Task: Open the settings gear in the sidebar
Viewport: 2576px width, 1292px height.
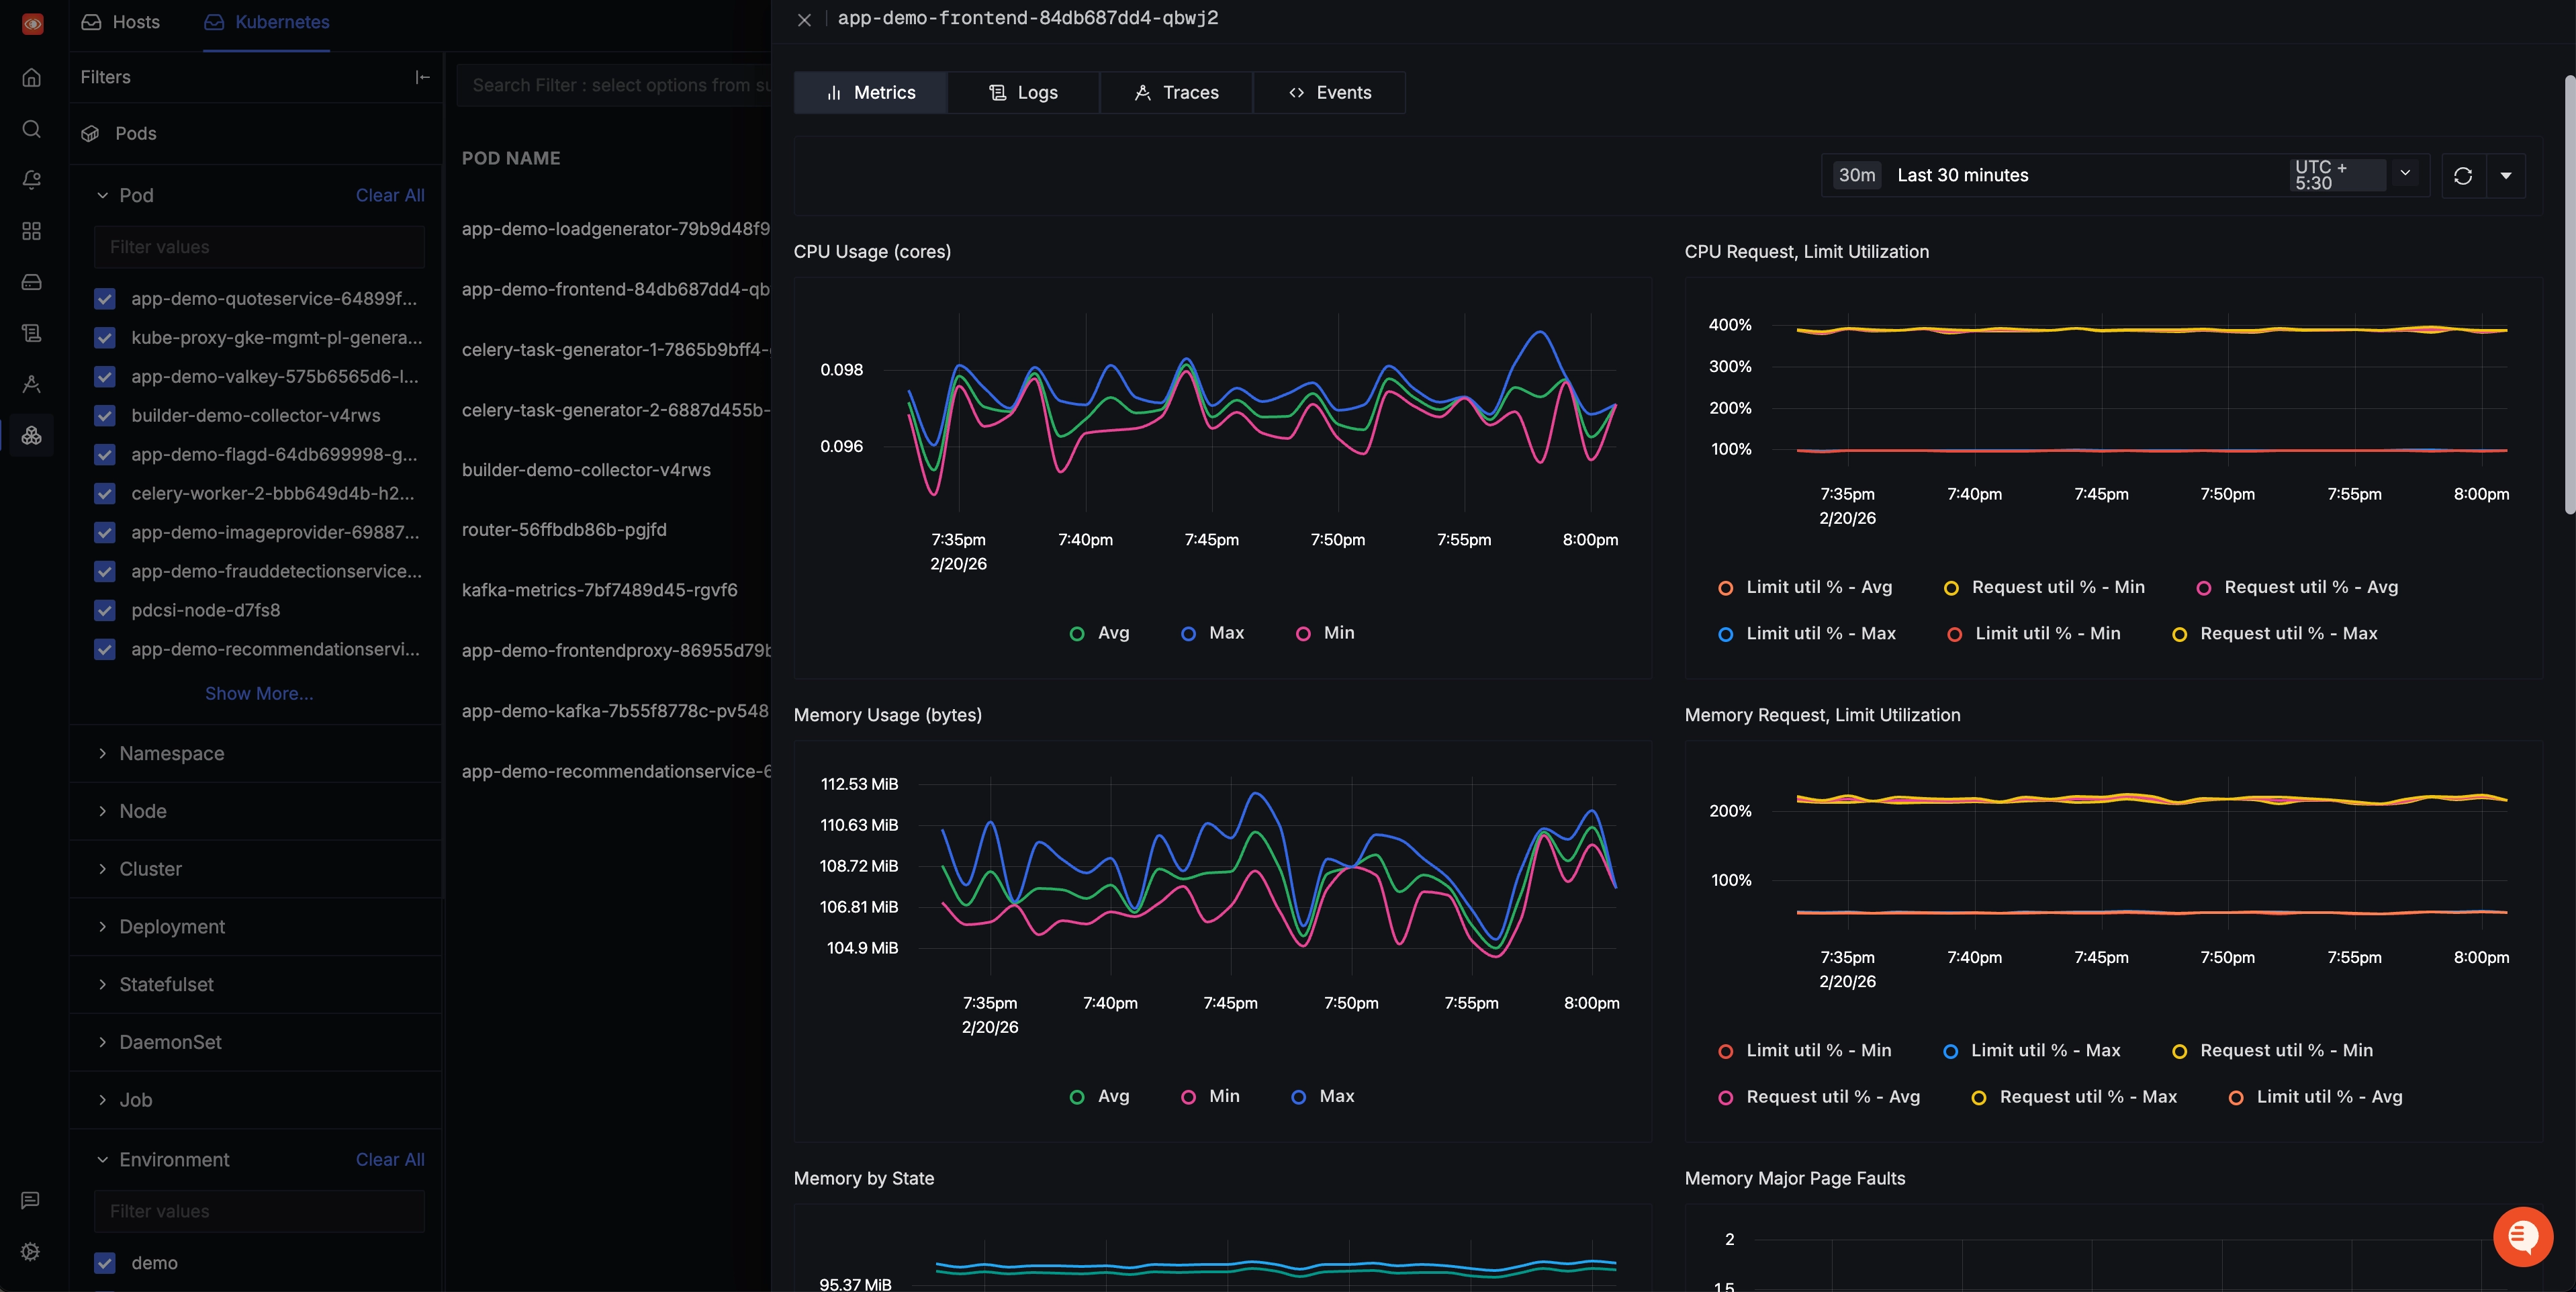Action: pyautogui.click(x=31, y=1251)
